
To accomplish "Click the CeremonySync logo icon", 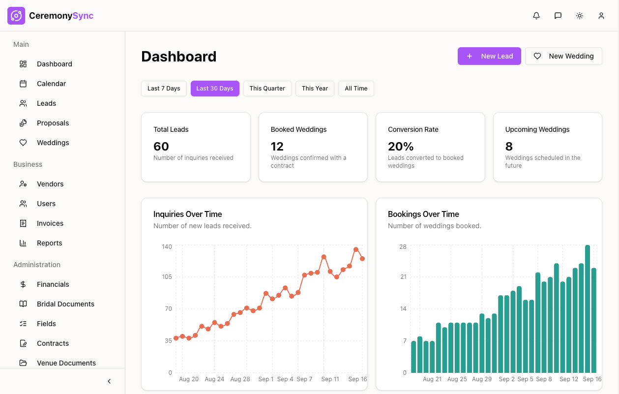I will [x=16, y=15].
